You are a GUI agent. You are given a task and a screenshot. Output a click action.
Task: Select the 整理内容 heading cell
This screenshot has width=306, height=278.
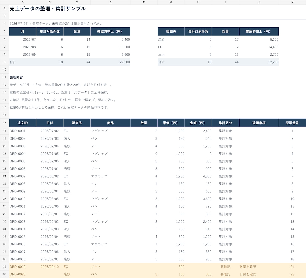16,77
